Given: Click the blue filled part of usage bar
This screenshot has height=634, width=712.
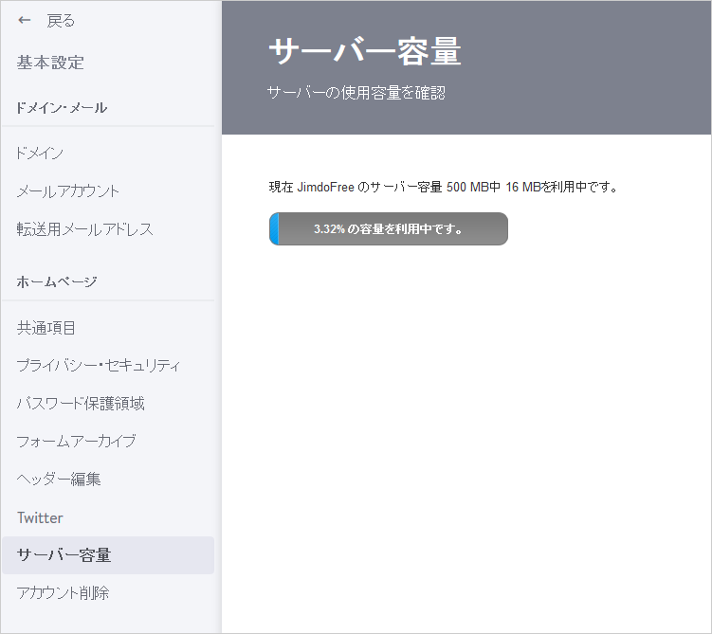Looking at the screenshot, I should (274, 228).
